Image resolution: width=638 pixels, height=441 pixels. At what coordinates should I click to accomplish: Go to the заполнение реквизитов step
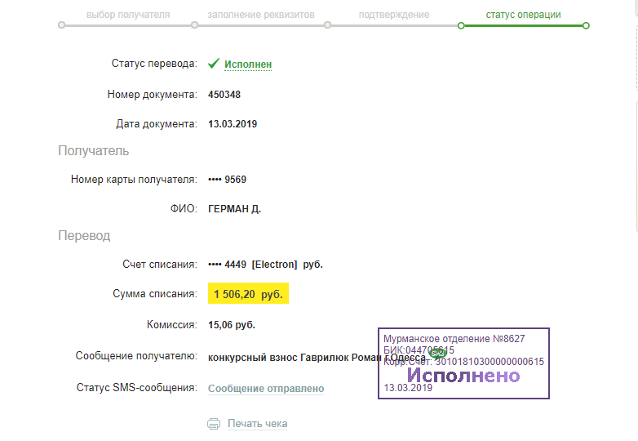pyautogui.click(x=261, y=15)
